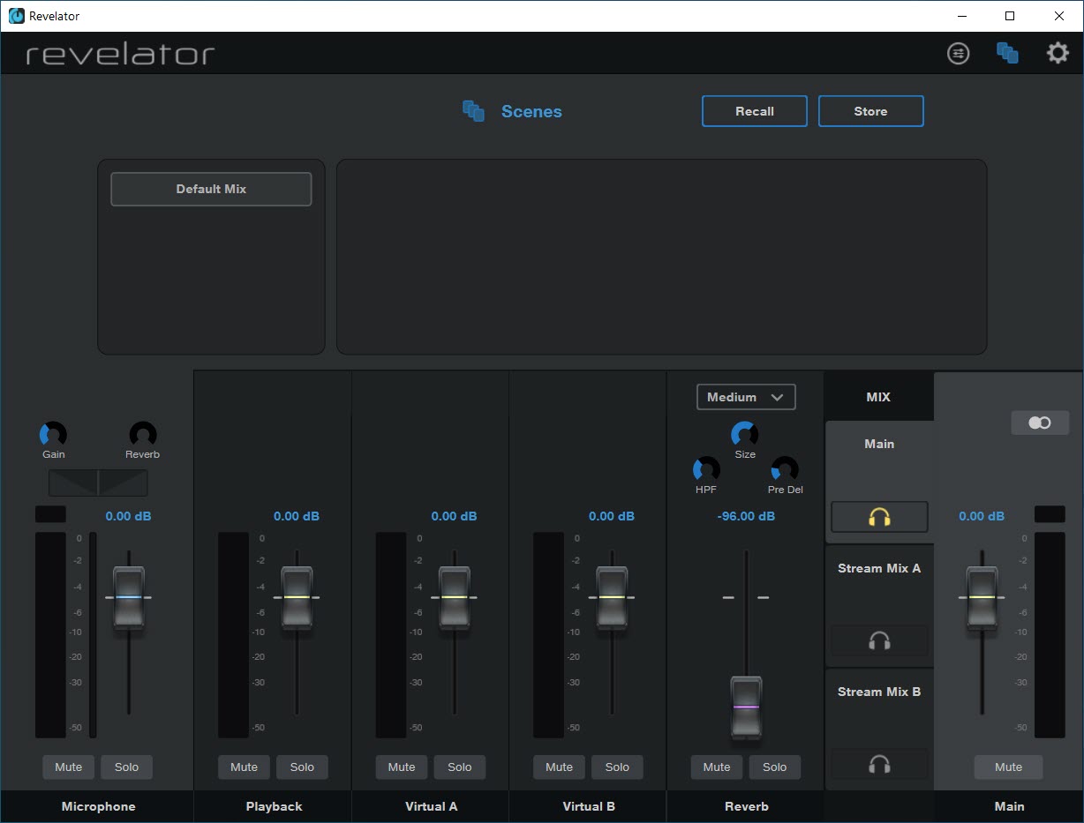Screen dimensions: 1084x823
Task: Minimize the Revelator window
Action: (x=961, y=16)
